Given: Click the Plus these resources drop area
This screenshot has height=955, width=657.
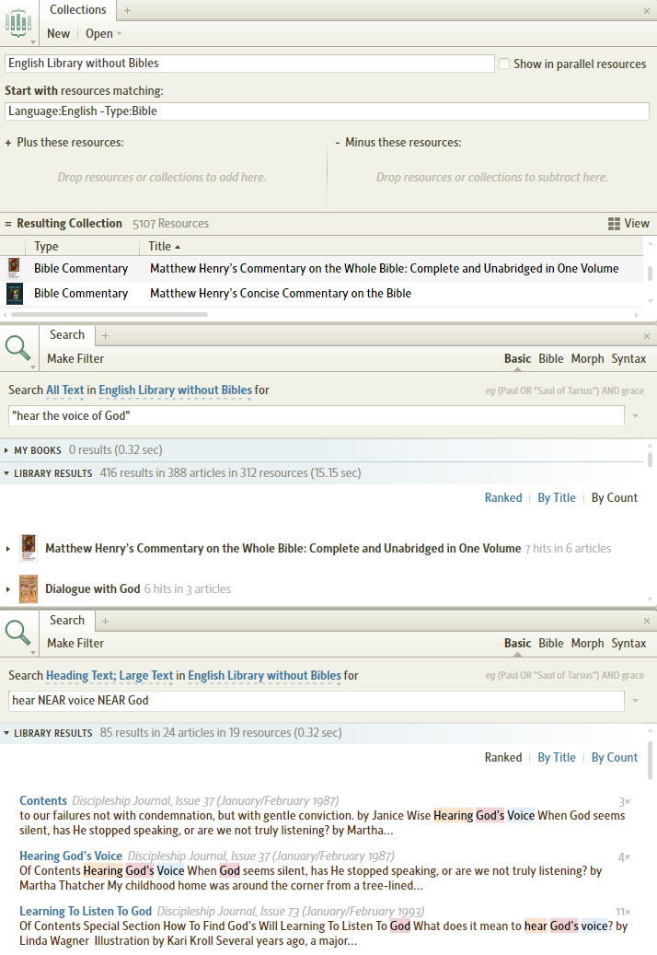Looking at the screenshot, I should [x=162, y=177].
